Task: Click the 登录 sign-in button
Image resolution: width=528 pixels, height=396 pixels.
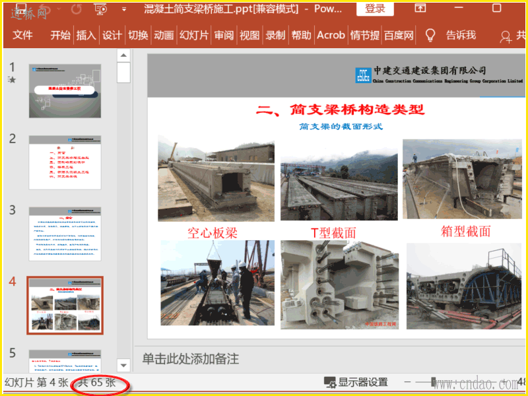Action: tap(375, 9)
